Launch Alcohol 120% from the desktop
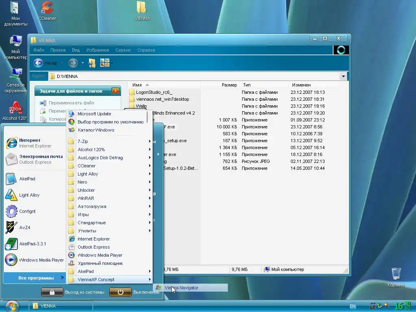The width and height of the screenshot is (416, 312). pos(15,111)
